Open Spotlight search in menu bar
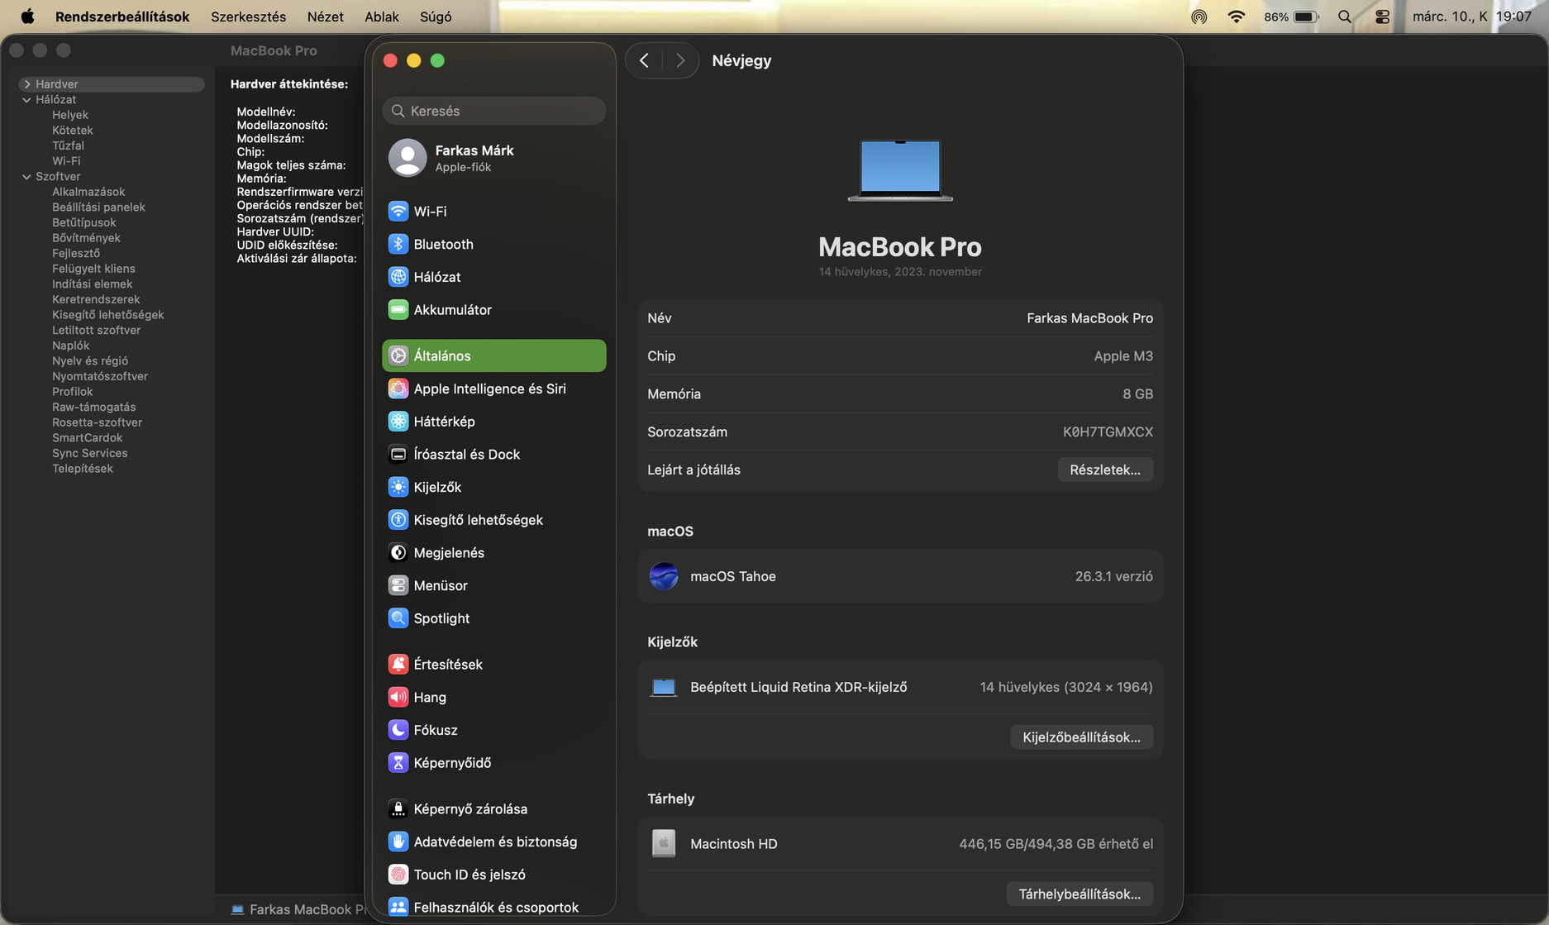 tap(1345, 17)
